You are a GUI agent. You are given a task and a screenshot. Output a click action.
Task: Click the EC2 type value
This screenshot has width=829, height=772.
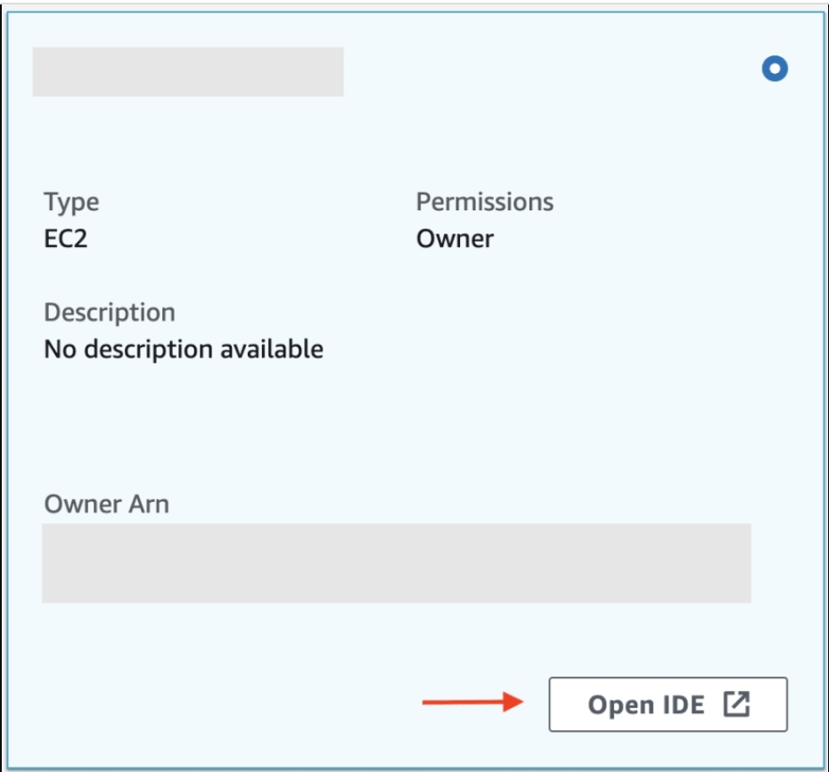pos(66,239)
